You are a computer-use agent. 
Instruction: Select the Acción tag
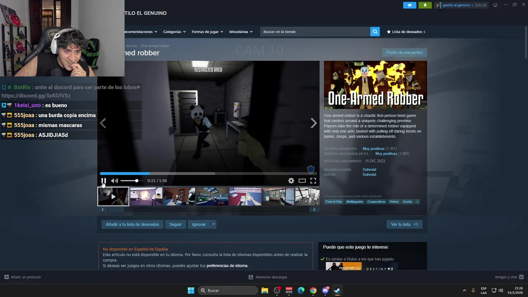407,202
